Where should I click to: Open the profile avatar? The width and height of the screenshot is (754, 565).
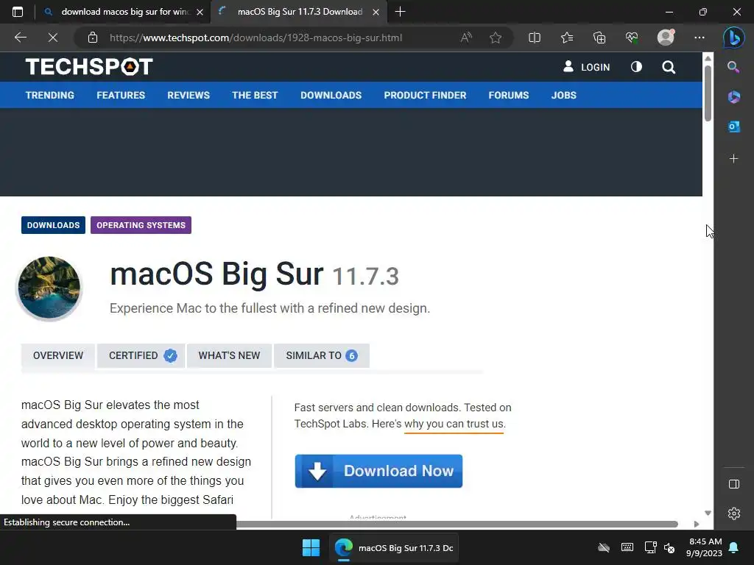pos(666,38)
